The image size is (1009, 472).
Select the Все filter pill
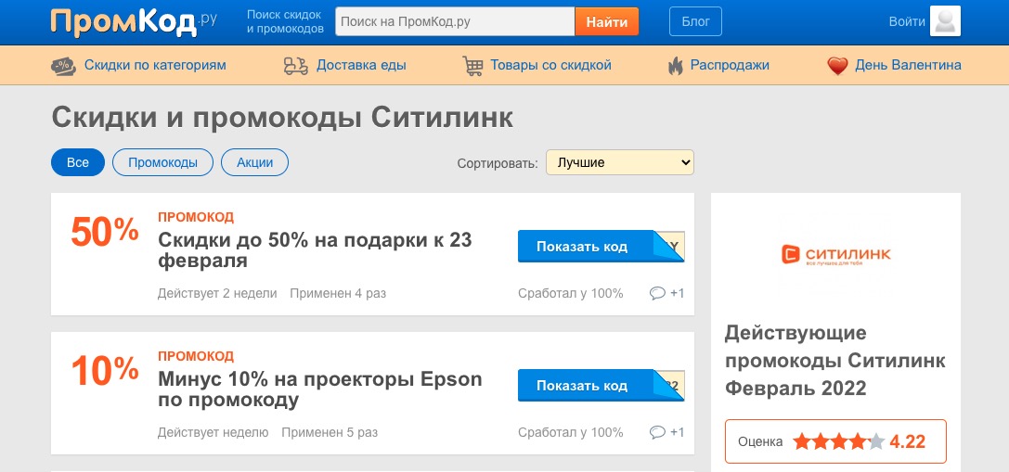tap(78, 162)
